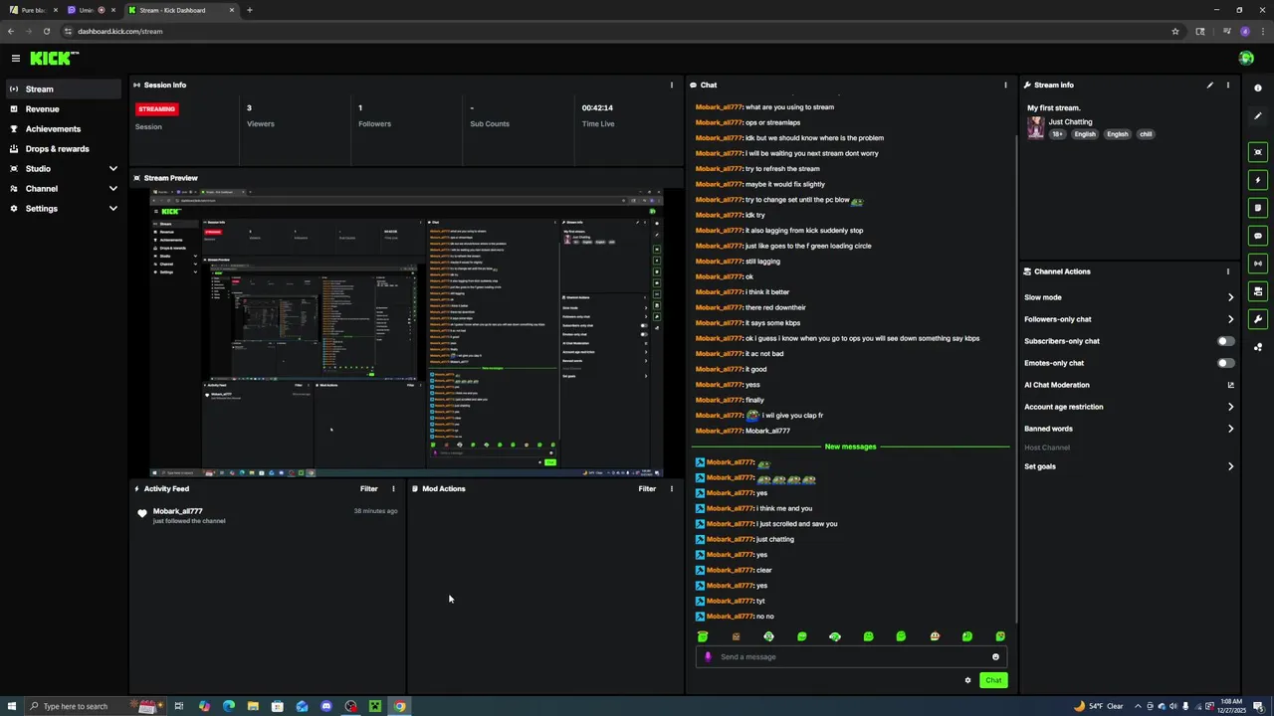1274x716 pixels.
Task: Click the 00:42:14 Time Live value
Action: (597, 107)
